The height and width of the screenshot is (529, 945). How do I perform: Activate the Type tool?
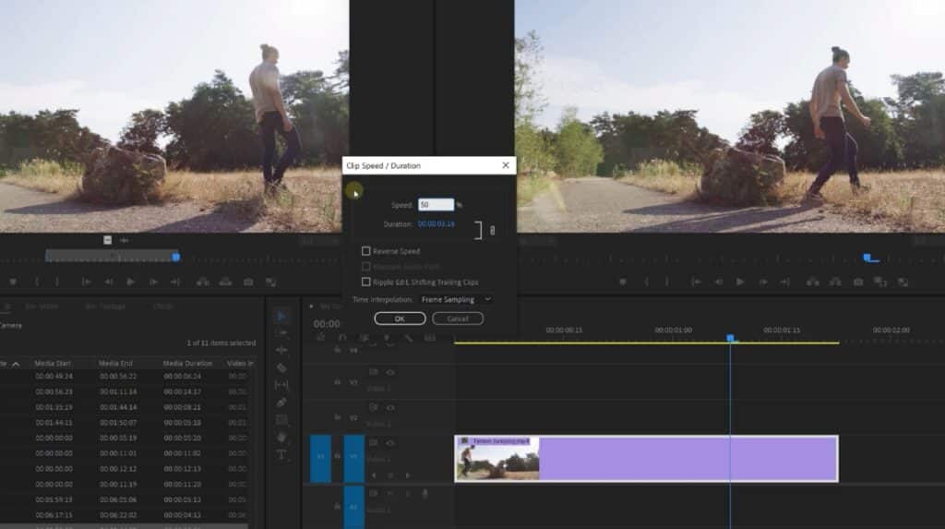pos(281,454)
